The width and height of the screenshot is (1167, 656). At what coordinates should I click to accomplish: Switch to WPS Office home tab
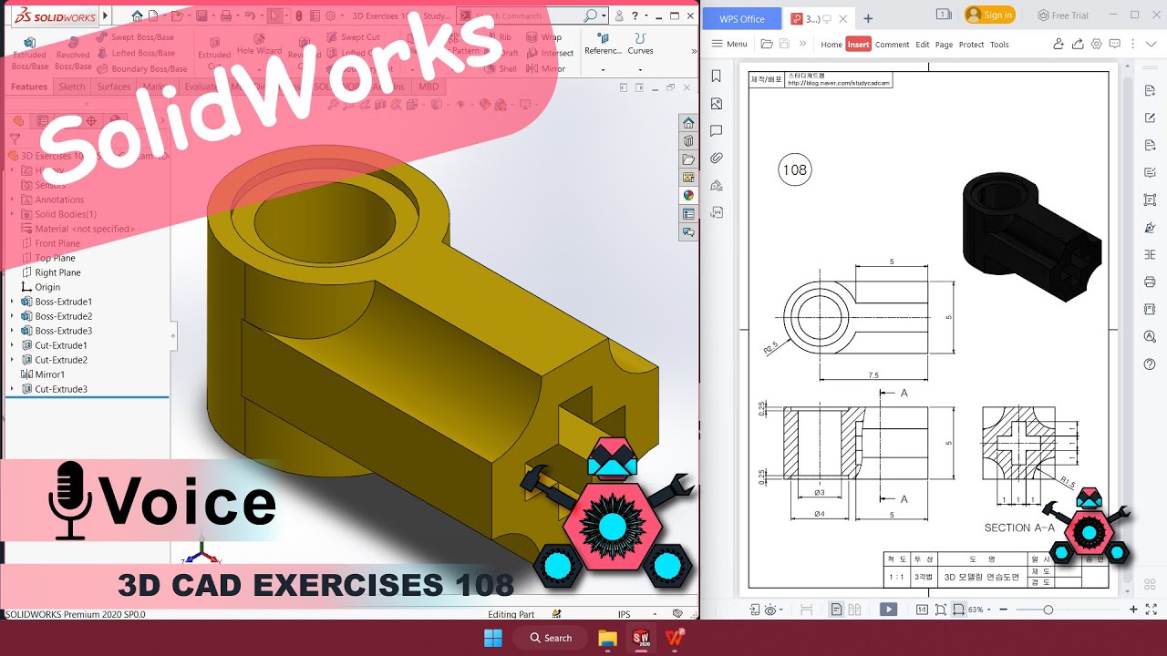742,19
